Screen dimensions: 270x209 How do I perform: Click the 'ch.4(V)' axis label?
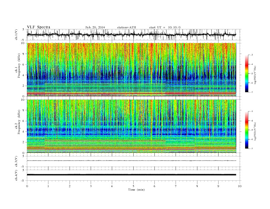click(16, 175)
